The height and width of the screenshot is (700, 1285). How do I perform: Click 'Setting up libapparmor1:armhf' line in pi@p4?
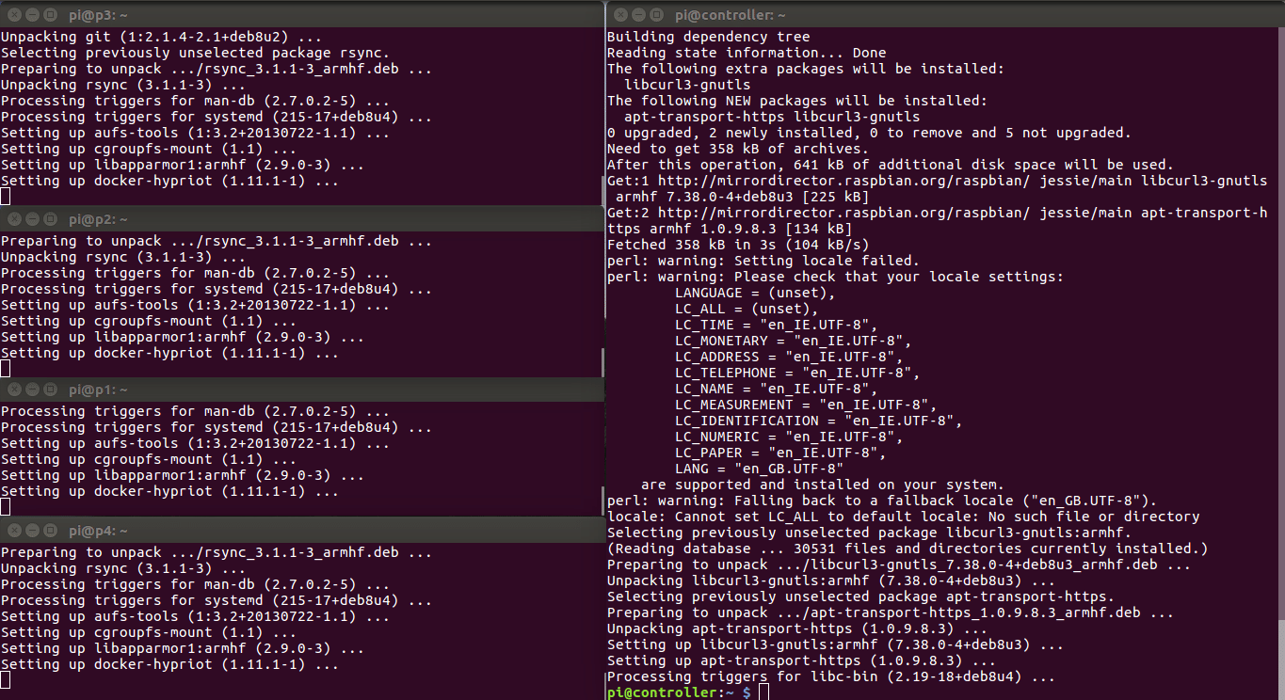pyautogui.click(x=183, y=648)
